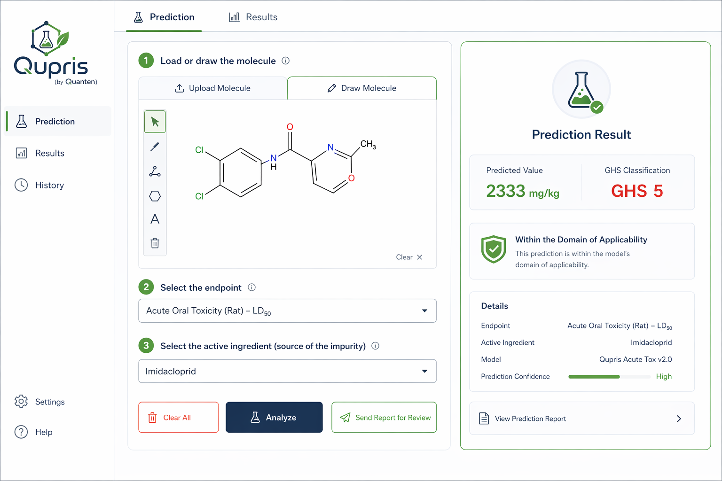The height and width of the screenshot is (481, 722).
Task: Switch to the Results top tab
Action: click(253, 17)
